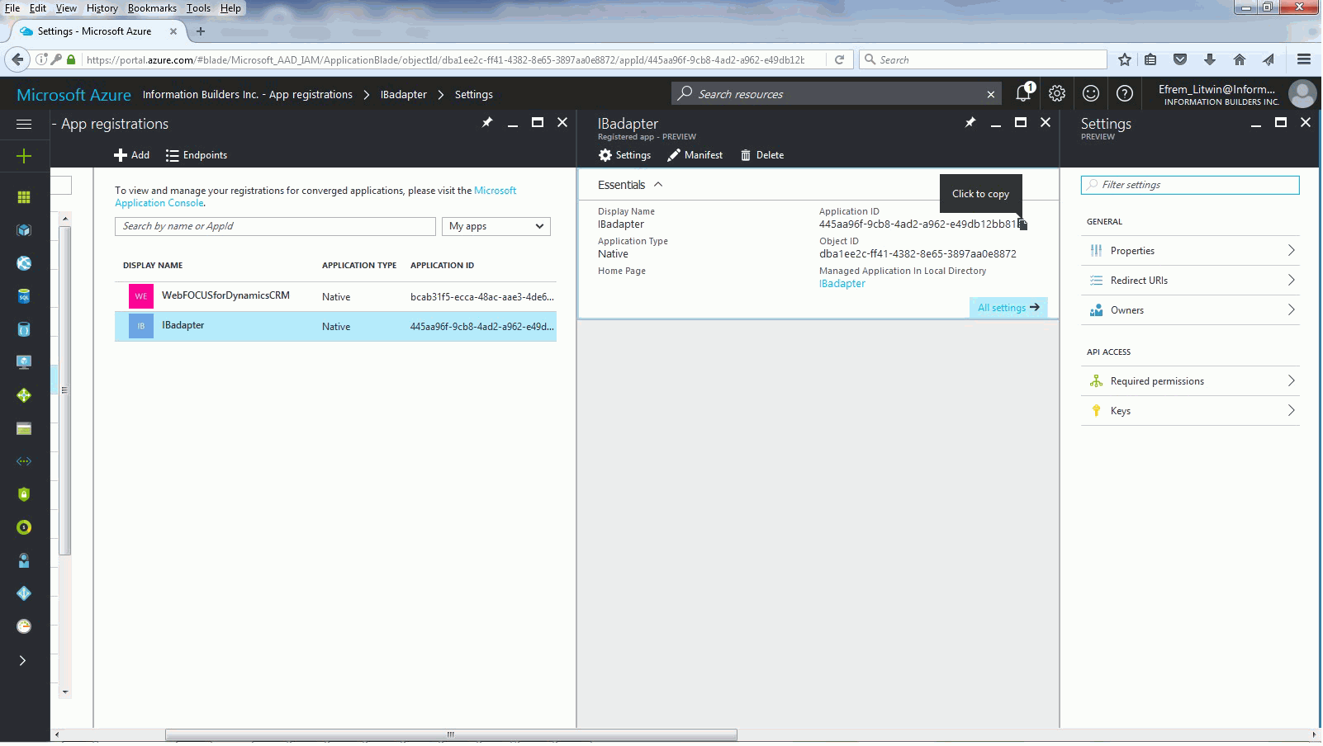Open the notifications bell icon

(1024, 93)
